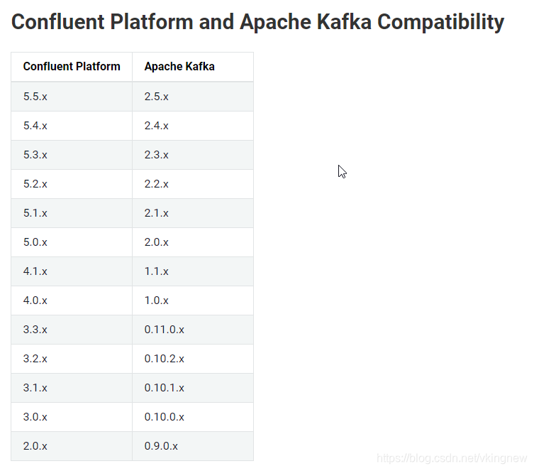Viewport: 534px width, 471px height.
Task: Click the page heading 'Confluent Platform and Apache Kafka Compatibility'
Action: tap(257, 22)
